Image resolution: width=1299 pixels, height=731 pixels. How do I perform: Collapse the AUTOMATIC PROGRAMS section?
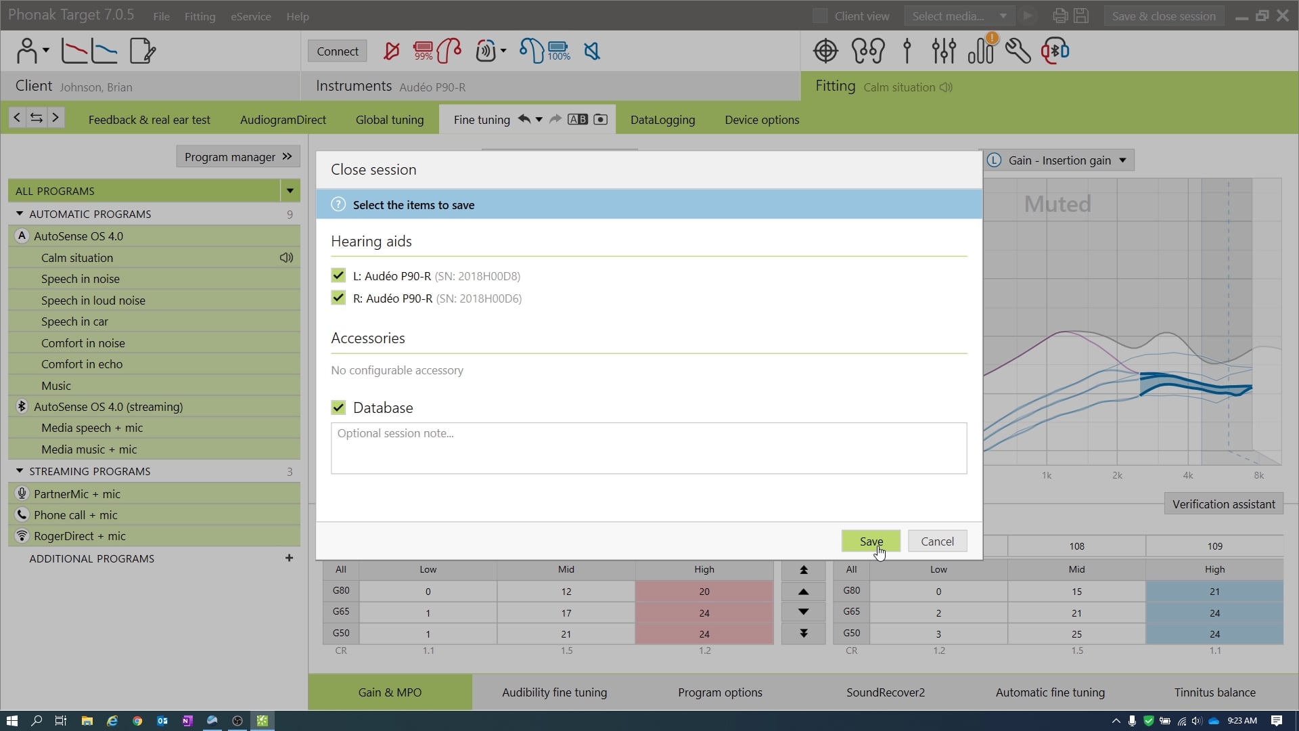[19, 213]
